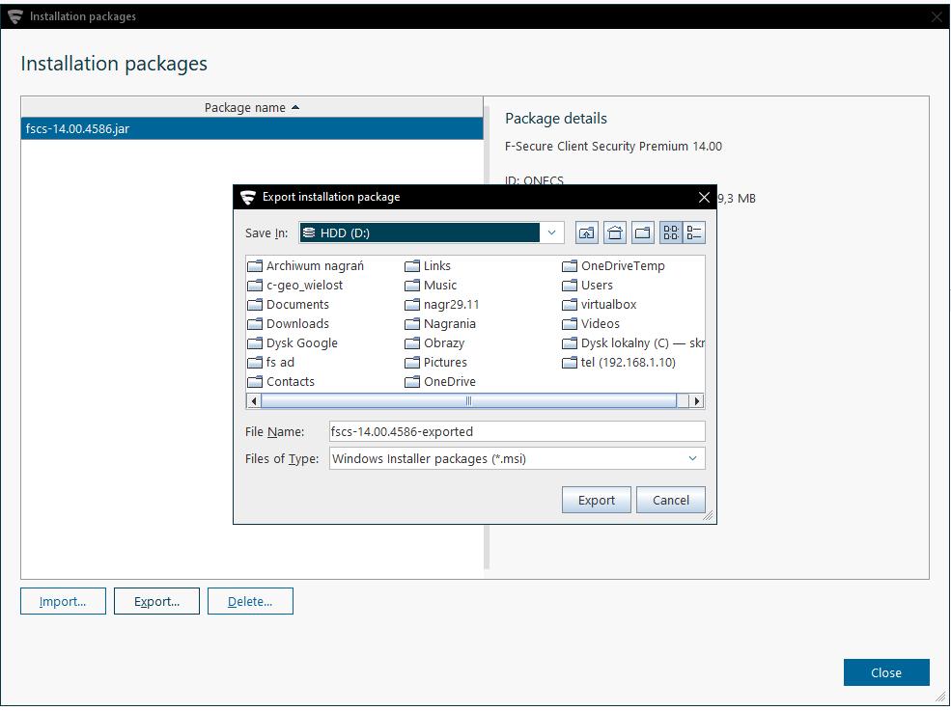
Task: Expand the Files of Type dropdown
Action: (692, 458)
